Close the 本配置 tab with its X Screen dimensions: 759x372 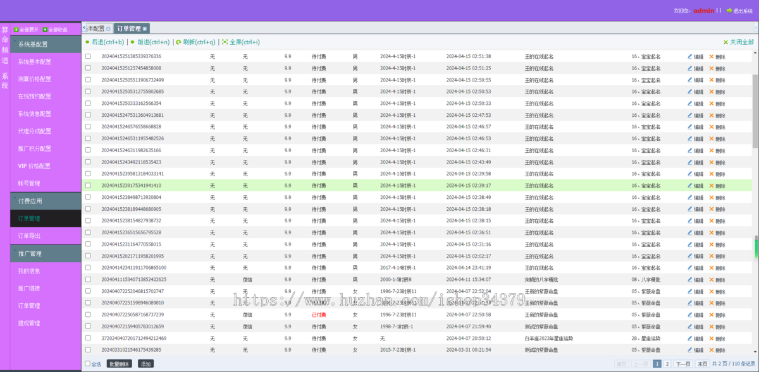click(x=108, y=29)
